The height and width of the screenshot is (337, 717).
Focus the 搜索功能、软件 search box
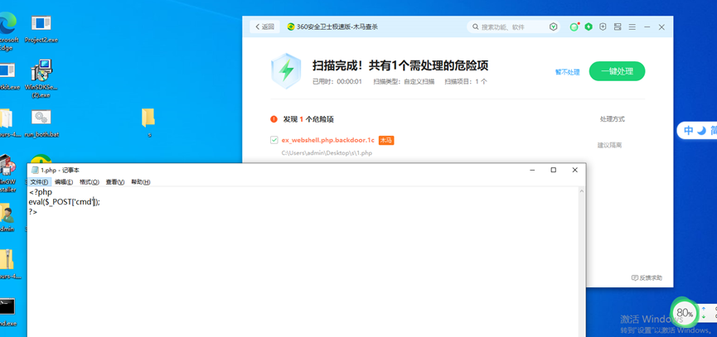[513, 27]
